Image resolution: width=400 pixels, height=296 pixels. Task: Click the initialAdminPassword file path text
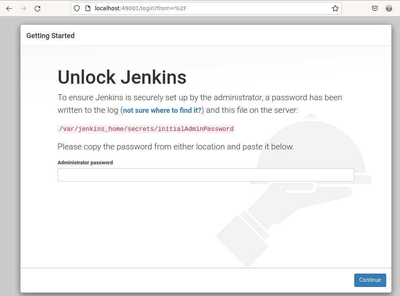[146, 129]
